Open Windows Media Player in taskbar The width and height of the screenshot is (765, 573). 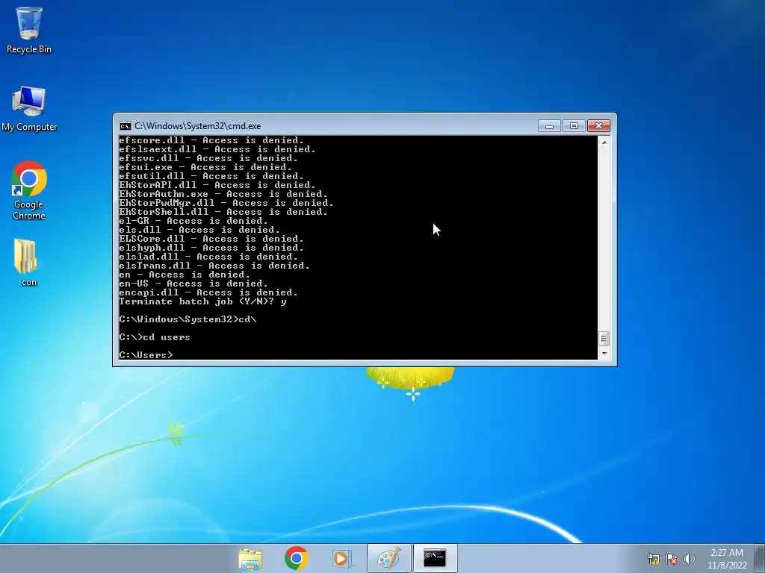[x=341, y=558]
